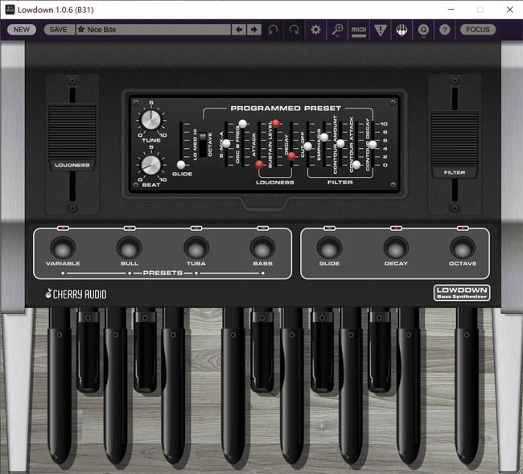523x474 pixels.
Task: Open the Nice Bite preset name field
Action: point(154,30)
